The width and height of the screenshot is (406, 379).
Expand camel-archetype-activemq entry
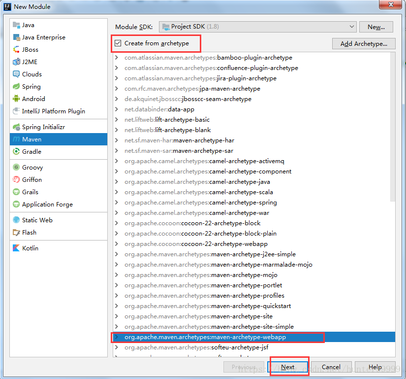[x=117, y=161]
